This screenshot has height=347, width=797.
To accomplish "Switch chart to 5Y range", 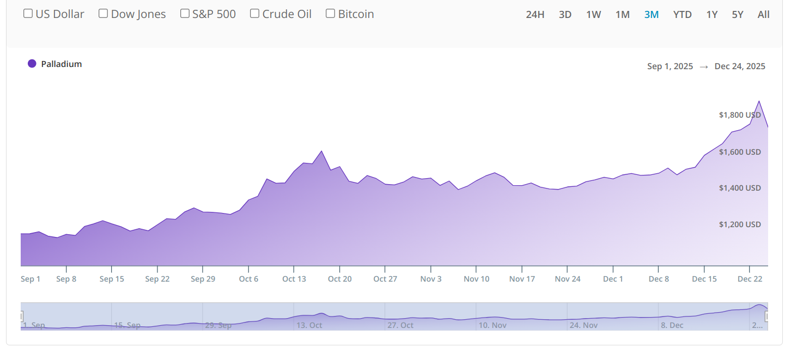I will coord(737,15).
